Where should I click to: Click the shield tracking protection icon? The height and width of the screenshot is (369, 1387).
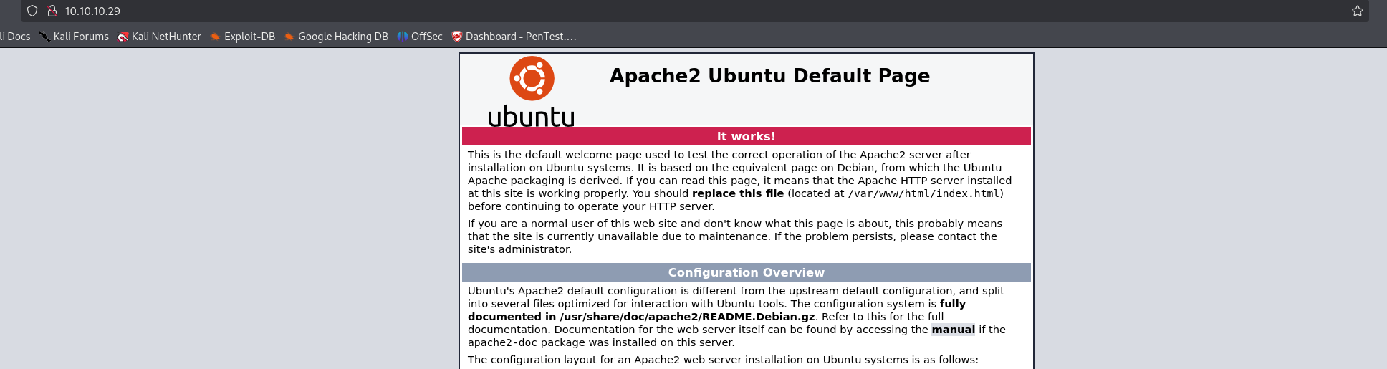[32, 11]
